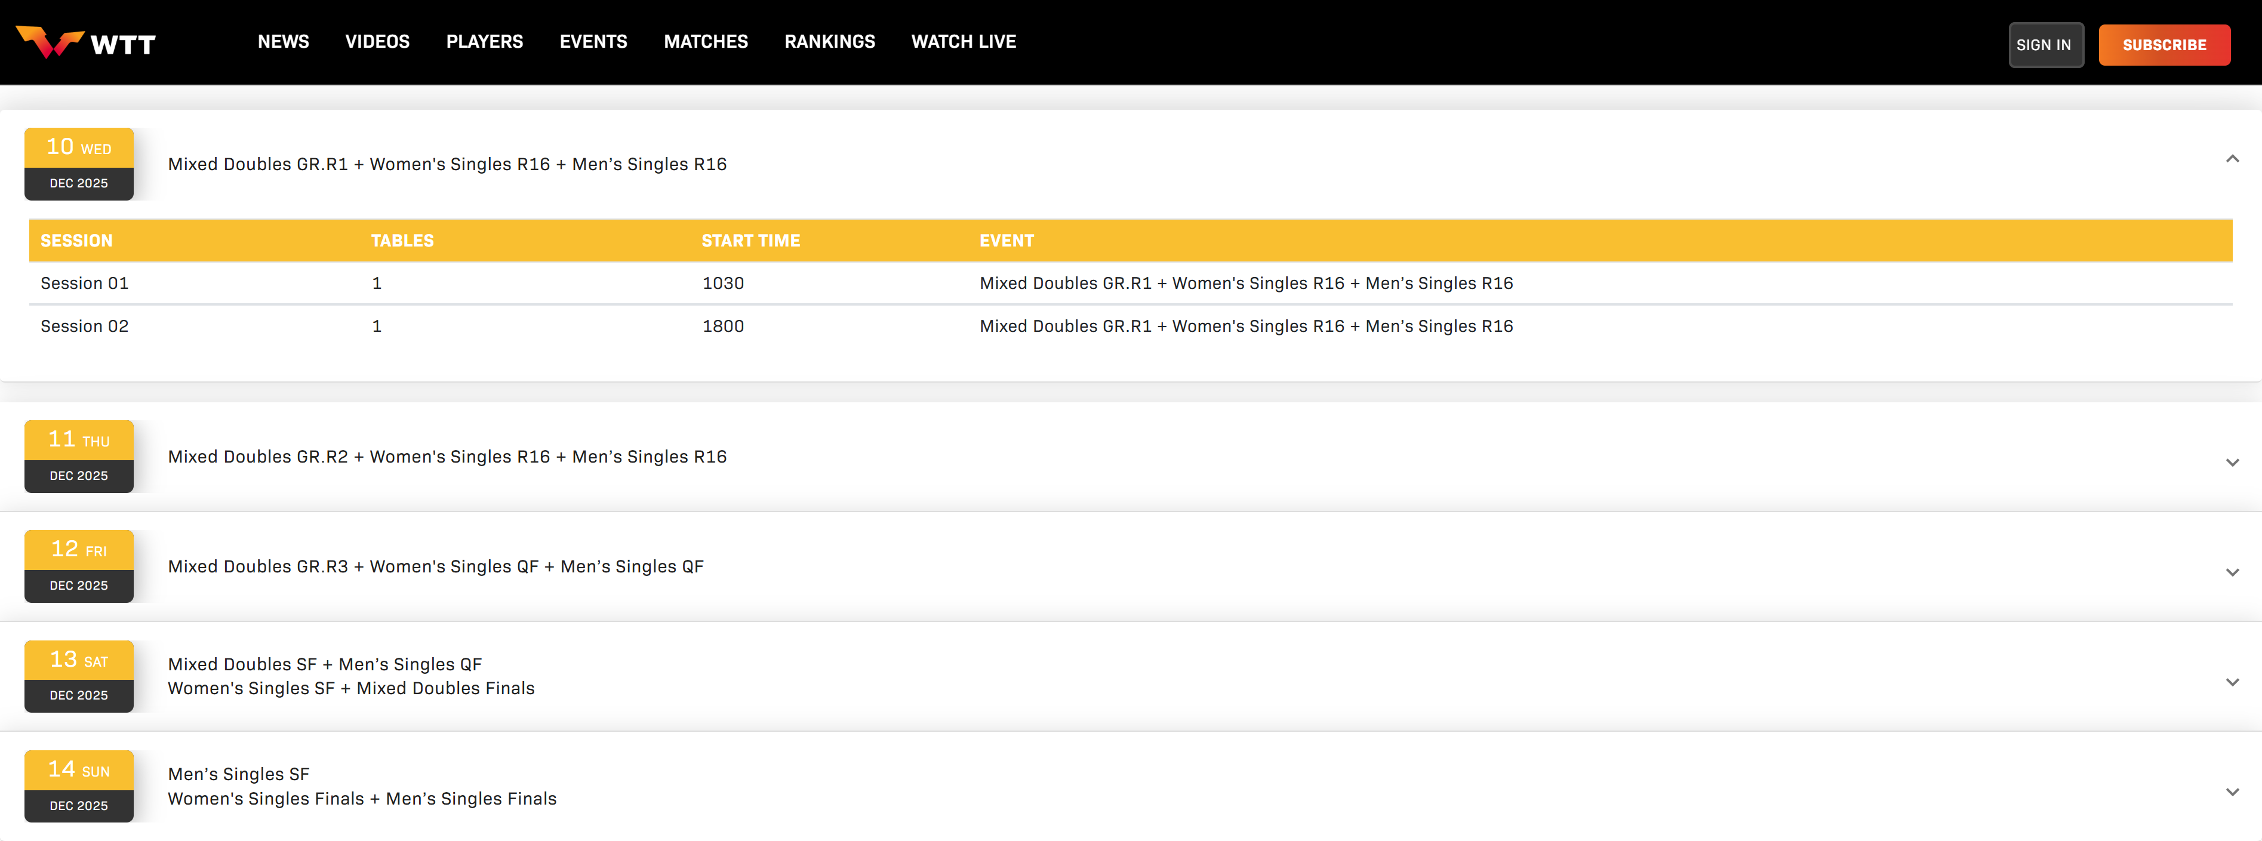Screen dimensions: 2262x841
Task: Collapse the 10 WED schedule chevron
Action: (2232, 159)
